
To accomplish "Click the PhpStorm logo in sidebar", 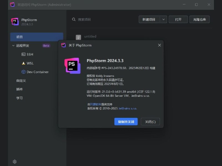I will [15, 22].
